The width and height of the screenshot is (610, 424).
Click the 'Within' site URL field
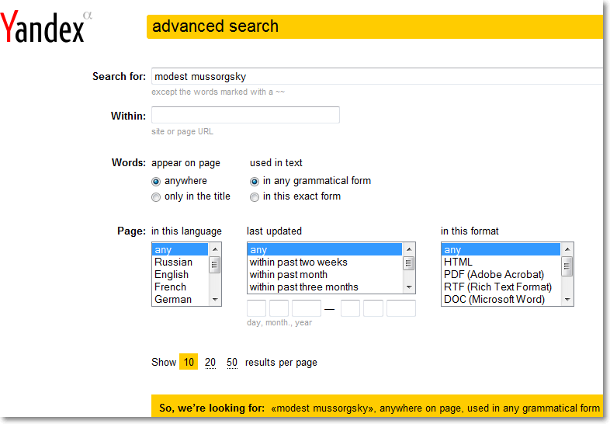[245, 116]
